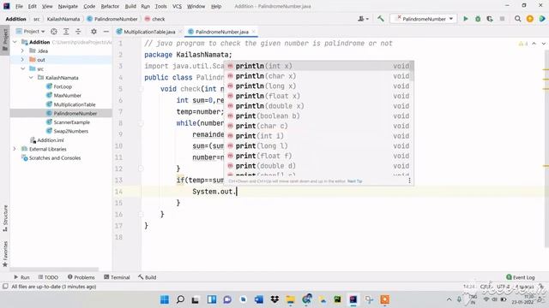549x308 pixels.
Task: Open the Problems tool window
Action: click(81, 277)
